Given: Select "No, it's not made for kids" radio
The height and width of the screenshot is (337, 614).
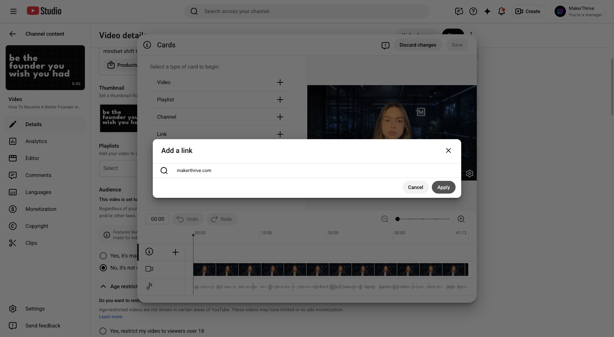Looking at the screenshot, I should click(x=103, y=268).
